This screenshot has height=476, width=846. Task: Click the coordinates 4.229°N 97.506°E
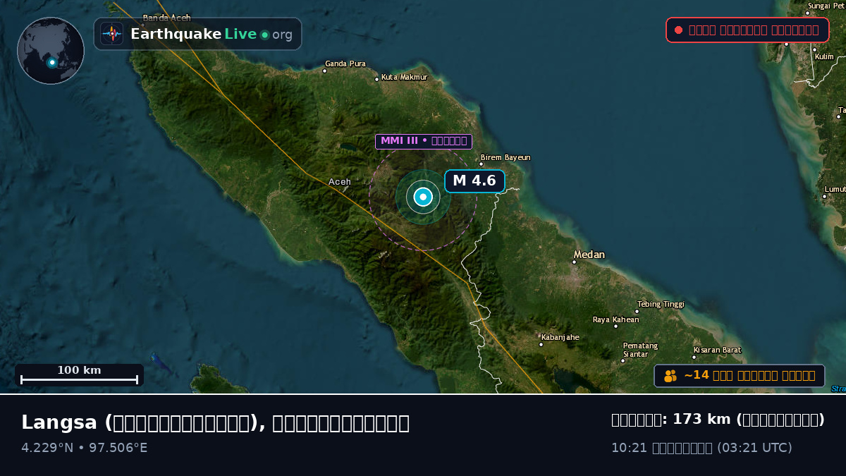click(x=85, y=448)
